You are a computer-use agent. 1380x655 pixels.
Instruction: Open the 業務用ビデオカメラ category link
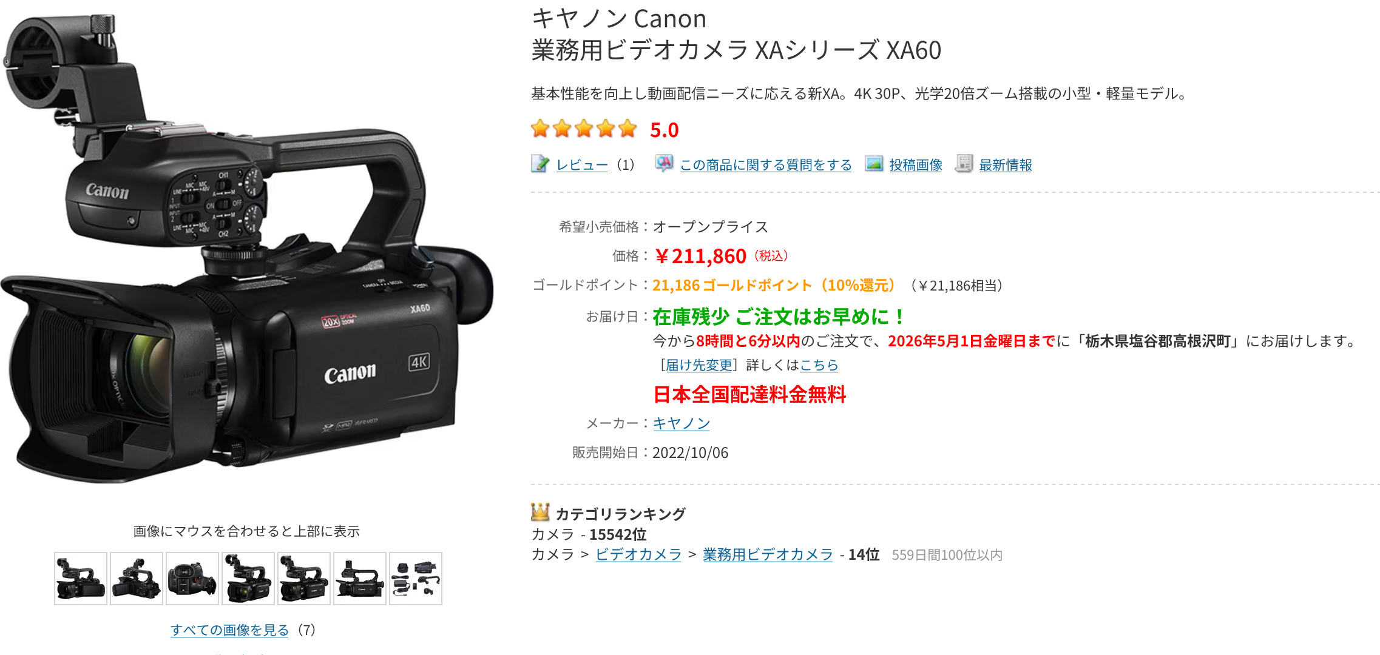[768, 554]
